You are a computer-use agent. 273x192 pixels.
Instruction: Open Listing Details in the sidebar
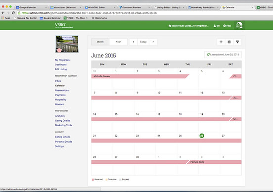(62, 137)
